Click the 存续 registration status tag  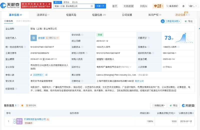[100, 35]
